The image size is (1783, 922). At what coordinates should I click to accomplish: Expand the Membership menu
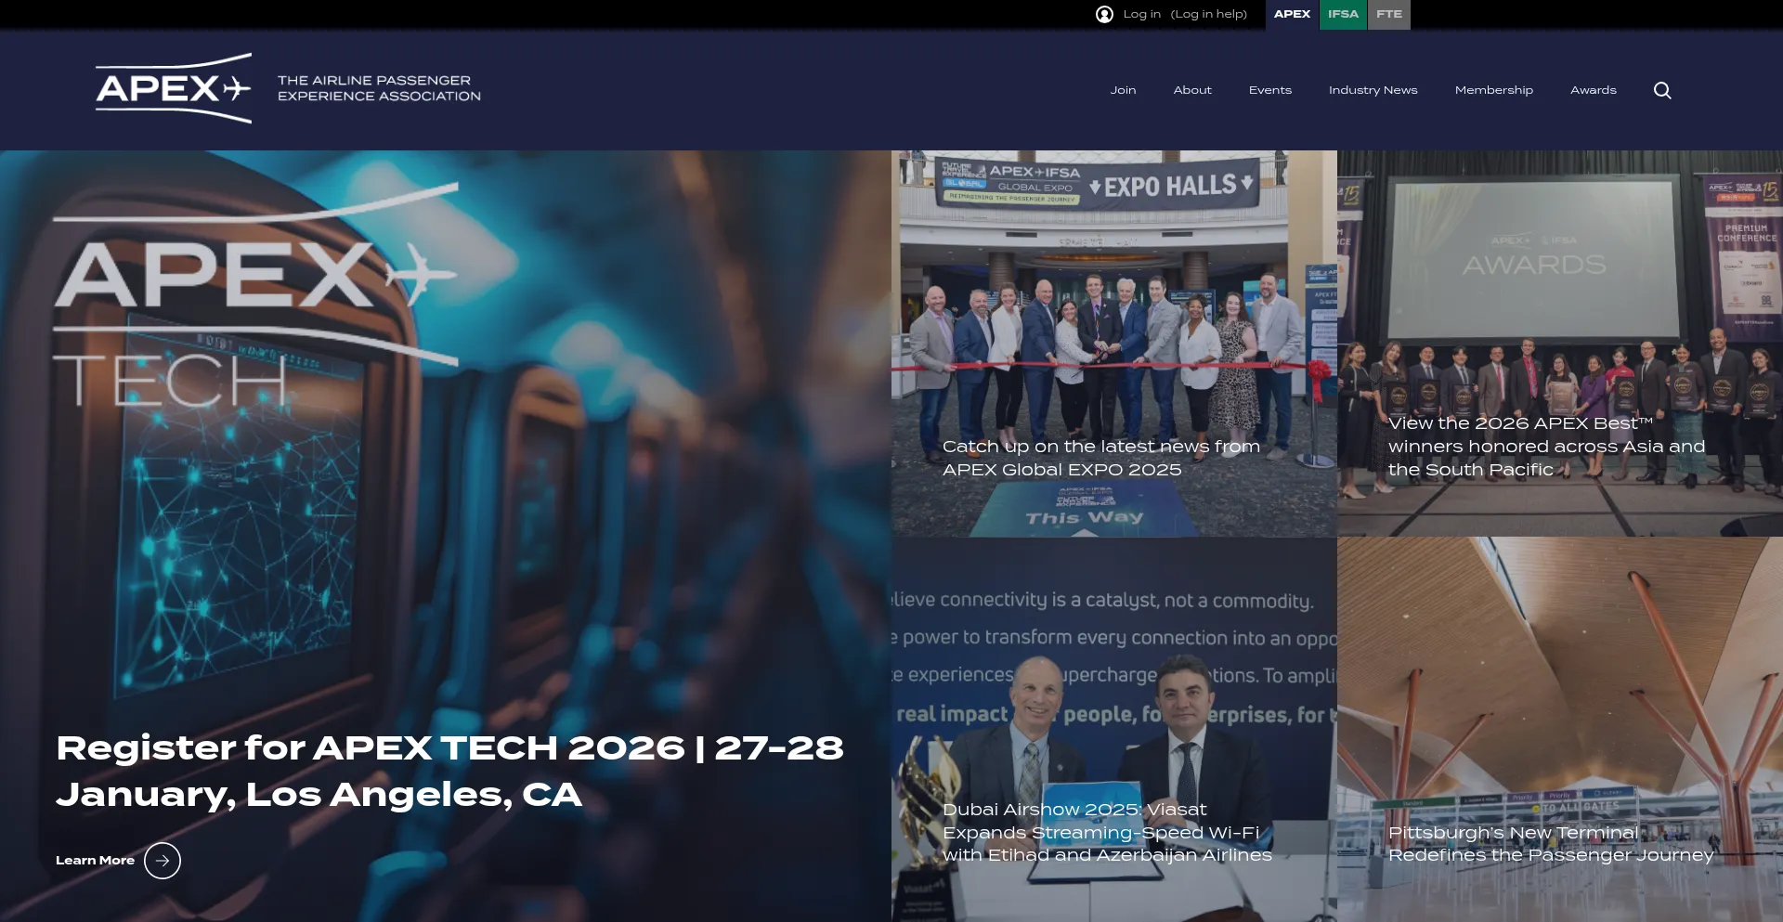1493,90
